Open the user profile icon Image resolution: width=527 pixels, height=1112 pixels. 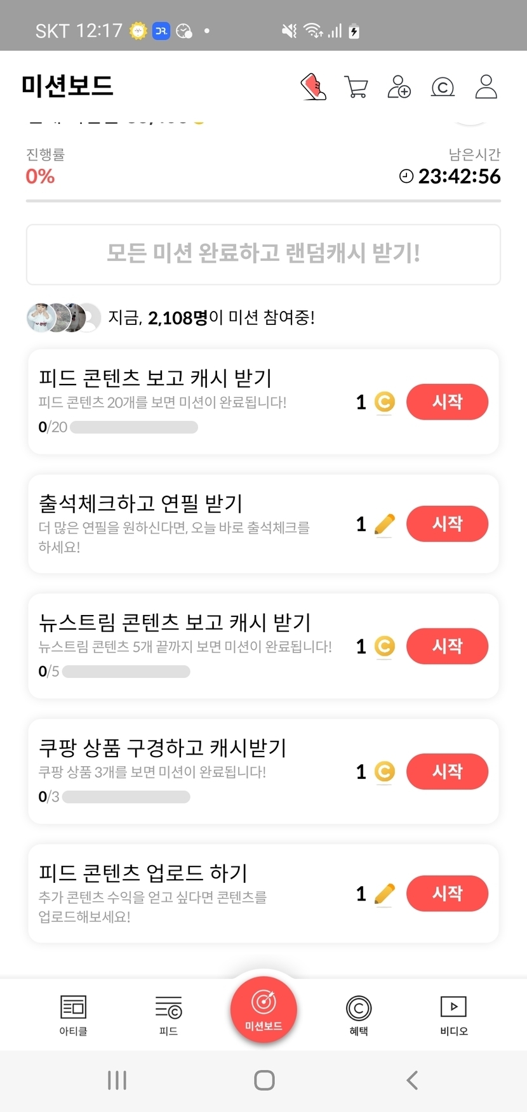(486, 86)
